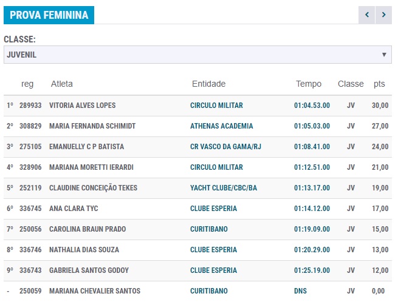This screenshot has height=302, width=398.
Task: Open CR VASCO DA GAMA/RJ entity
Action: pos(224,147)
